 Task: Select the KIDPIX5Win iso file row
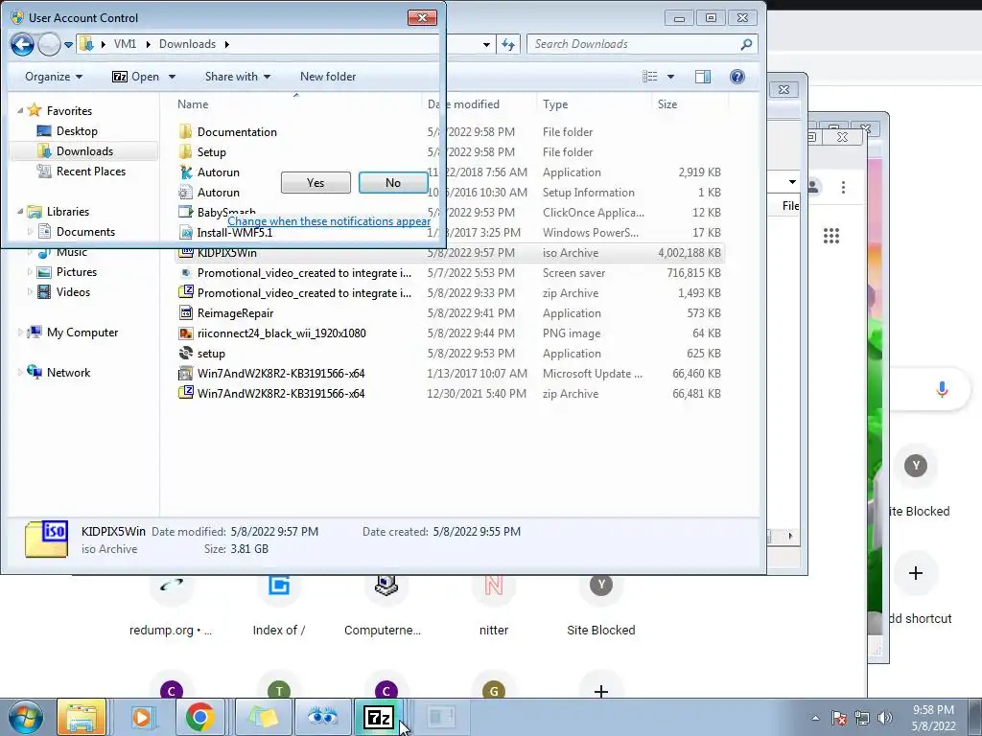449,253
